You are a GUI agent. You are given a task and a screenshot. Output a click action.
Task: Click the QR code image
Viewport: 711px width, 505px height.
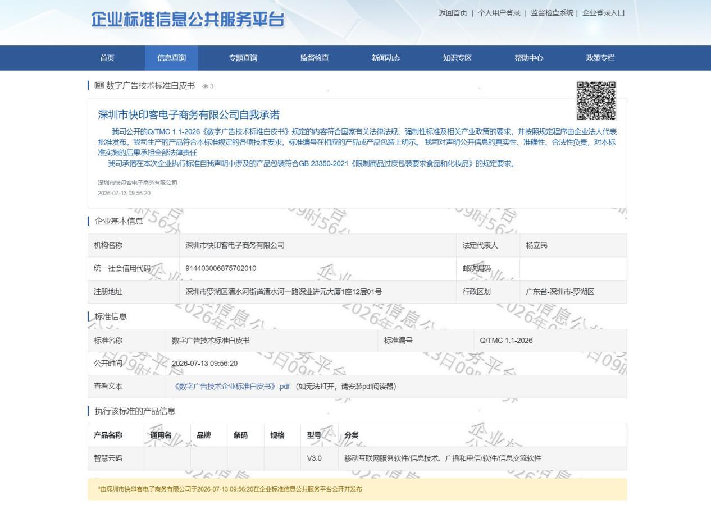(x=596, y=101)
